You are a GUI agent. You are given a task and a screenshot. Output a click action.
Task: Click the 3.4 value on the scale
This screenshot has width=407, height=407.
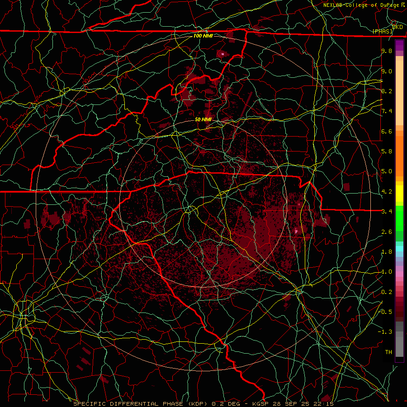[x=387, y=212]
